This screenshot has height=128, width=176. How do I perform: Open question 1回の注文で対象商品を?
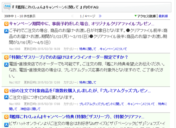point(80,91)
